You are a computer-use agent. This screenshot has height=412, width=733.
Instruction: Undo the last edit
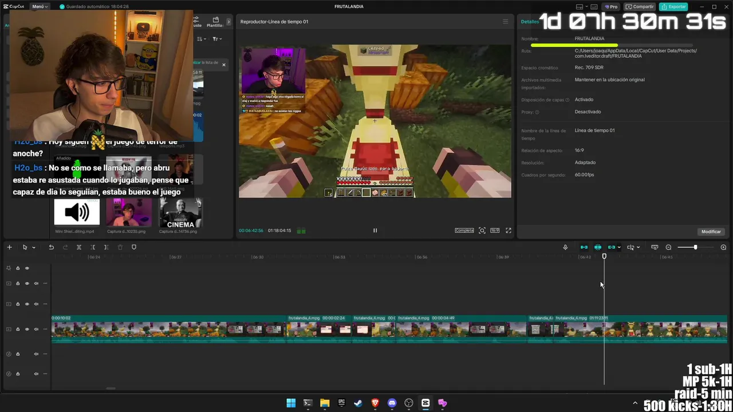[51, 247]
